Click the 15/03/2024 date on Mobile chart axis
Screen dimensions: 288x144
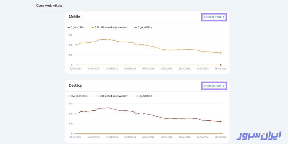tap(112, 68)
